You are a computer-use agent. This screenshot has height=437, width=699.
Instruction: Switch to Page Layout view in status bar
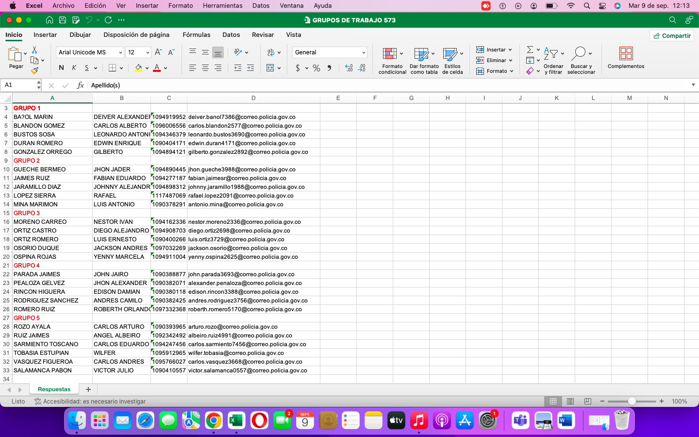pos(570,402)
